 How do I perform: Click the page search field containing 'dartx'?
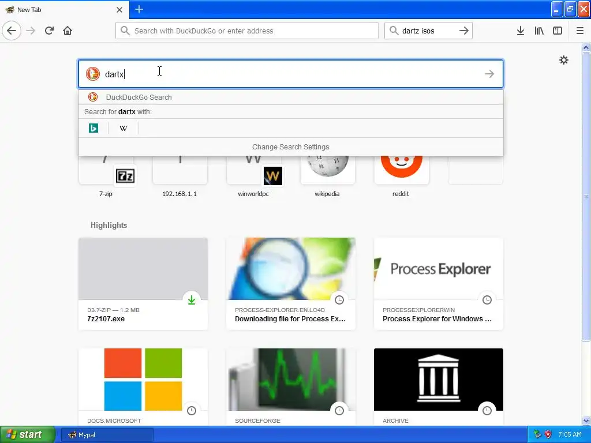click(291, 74)
